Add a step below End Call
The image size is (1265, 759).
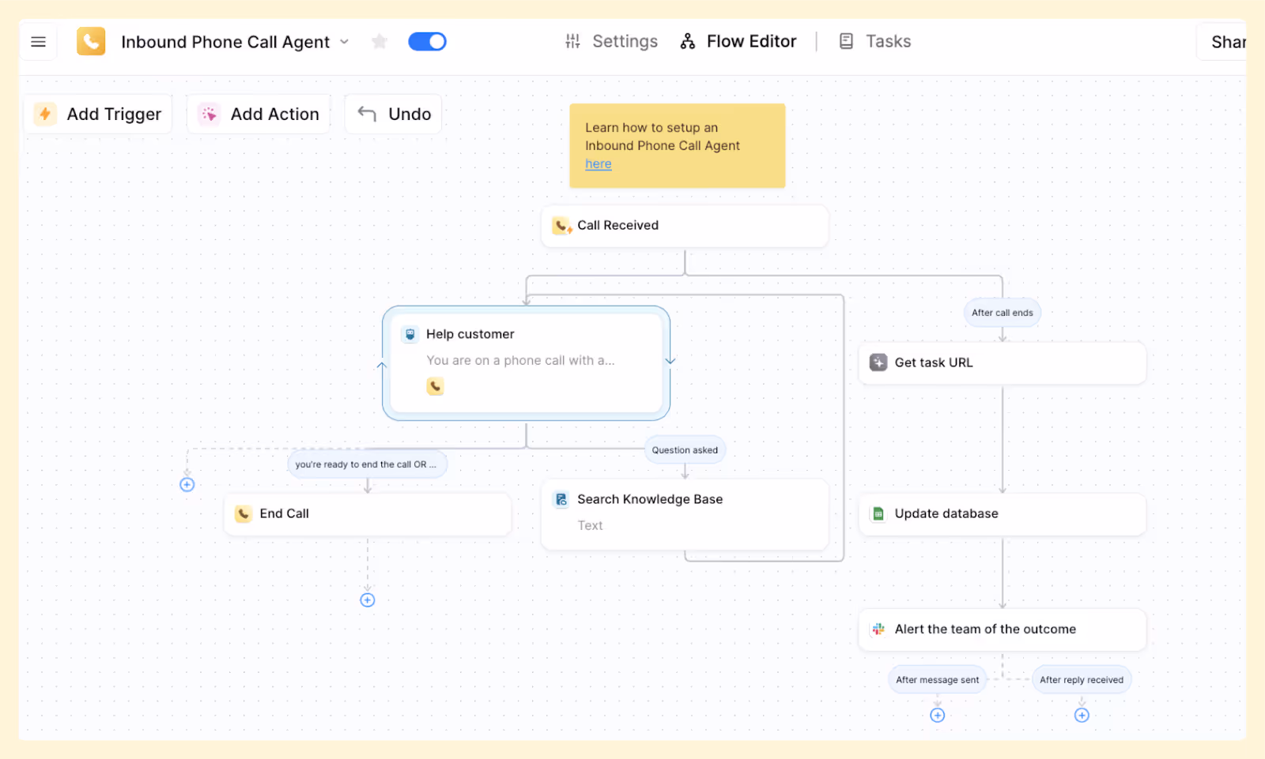[368, 600]
